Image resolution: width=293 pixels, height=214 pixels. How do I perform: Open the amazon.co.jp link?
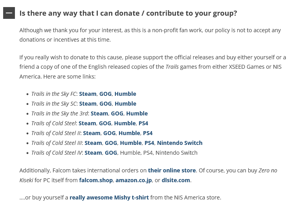click(134, 180)
